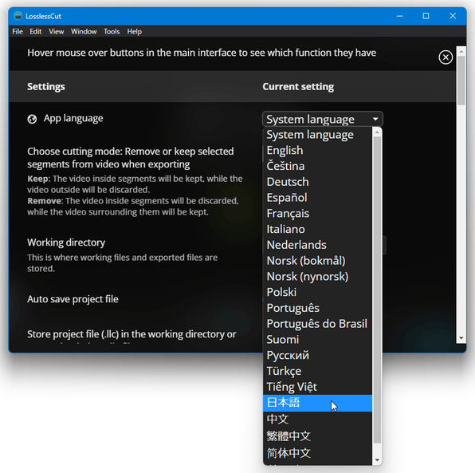Close the settings panel with the circled X
The width and height of the screenshot is (475, 473).
coord(446,57)
